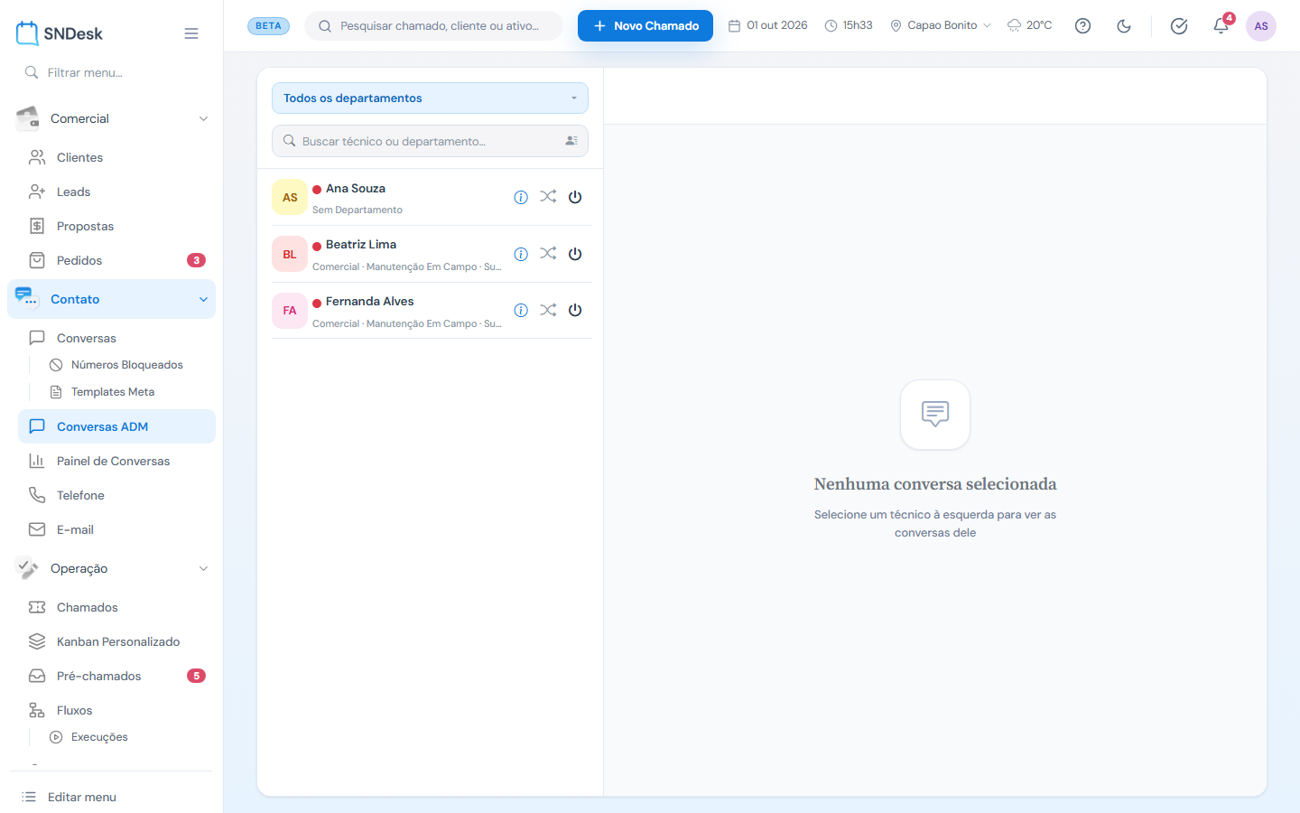The height and width of the screenshot is (813, 1300).
Task: Click the power icon for Ana Souza
Action: coord(575,197)
